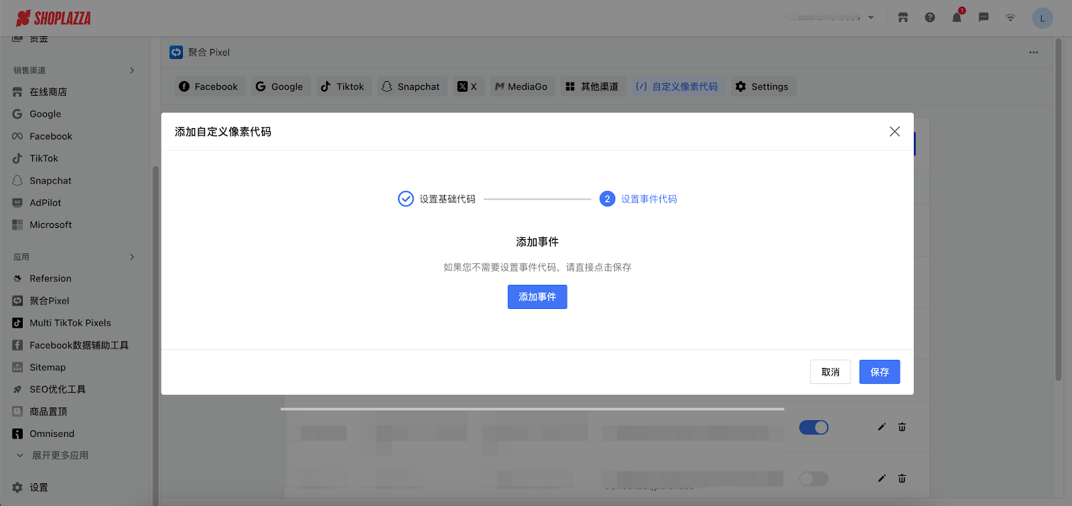The width and height of the screenshot is (1072, 506).
Task: Click the trash icon in the second row
Action: 902,479
